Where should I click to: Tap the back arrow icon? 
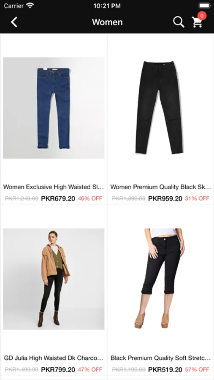point(14,22)
